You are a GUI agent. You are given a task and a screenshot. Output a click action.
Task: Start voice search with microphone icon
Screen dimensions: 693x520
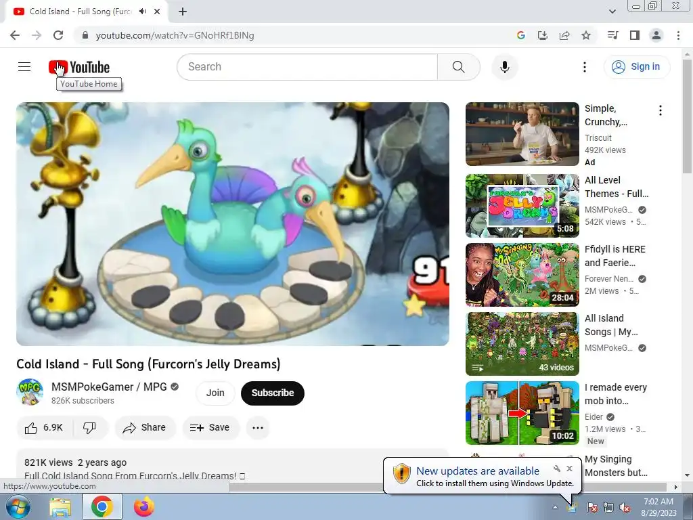click(505, 67)
